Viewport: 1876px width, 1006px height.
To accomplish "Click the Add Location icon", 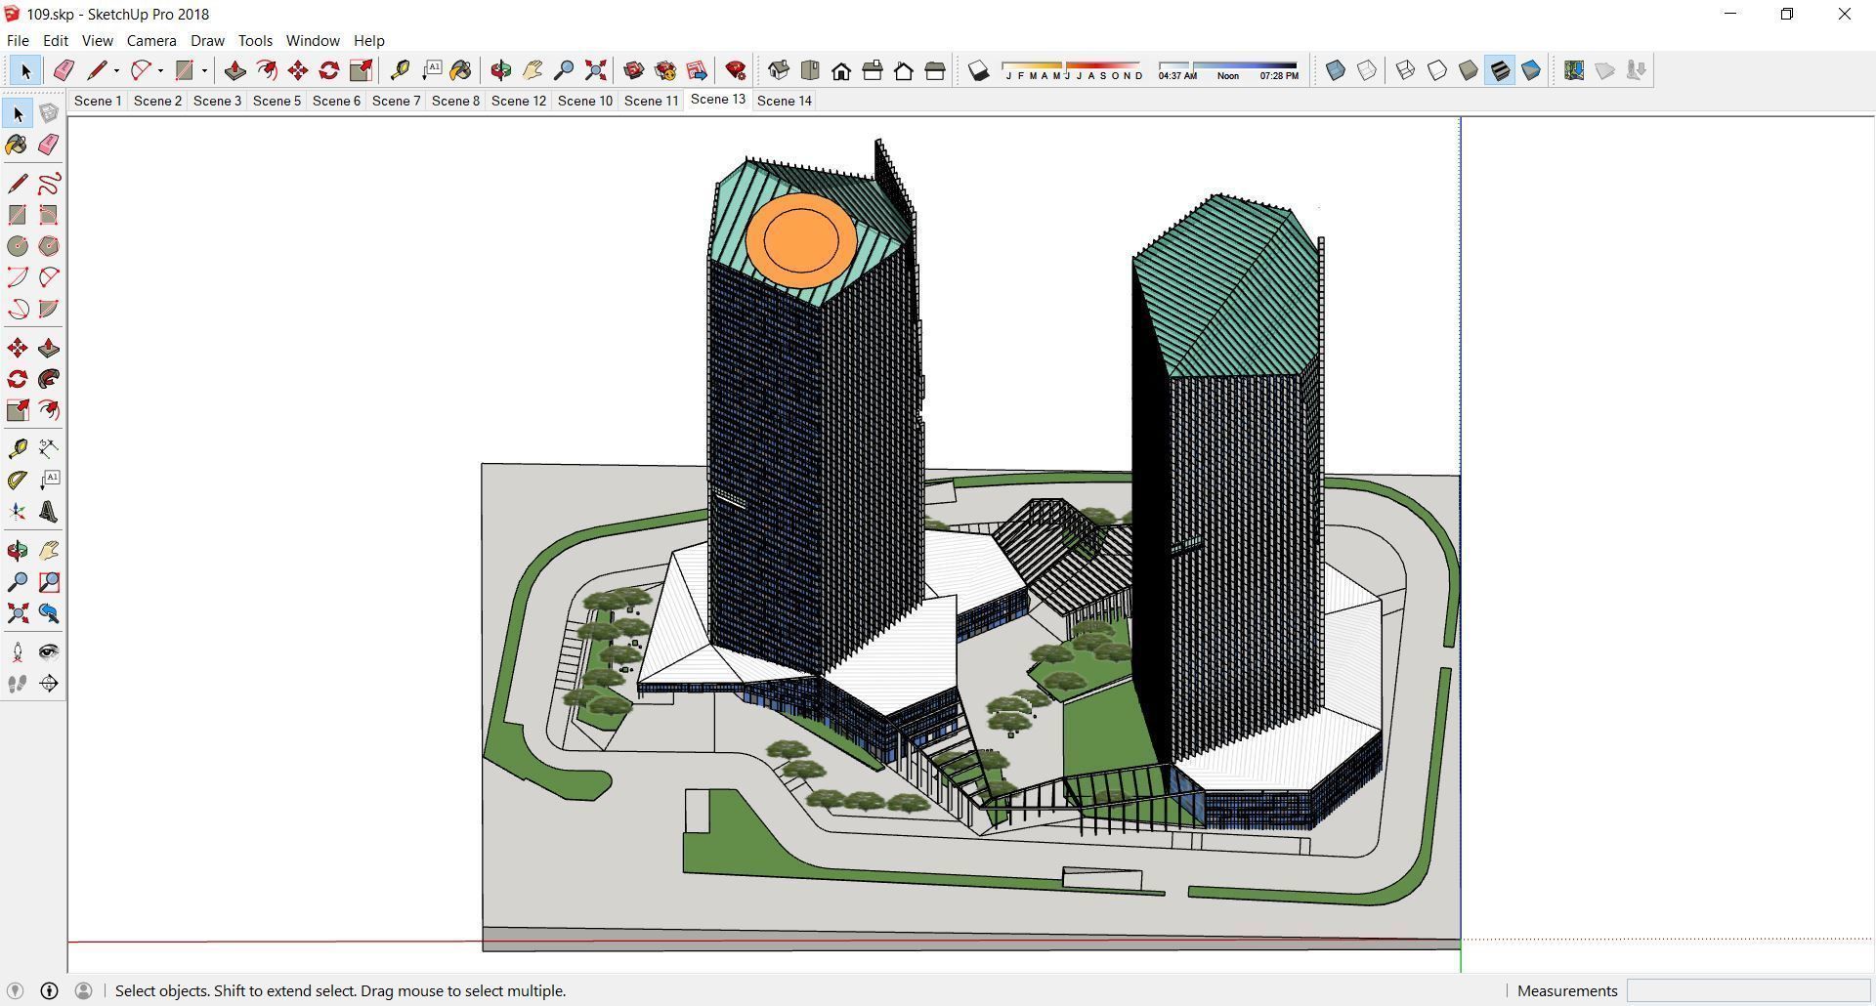I will 1574,70.
